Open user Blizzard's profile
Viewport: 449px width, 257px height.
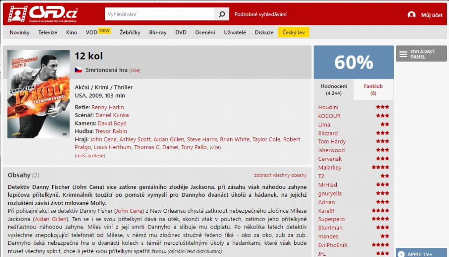[x=328, y=133]
